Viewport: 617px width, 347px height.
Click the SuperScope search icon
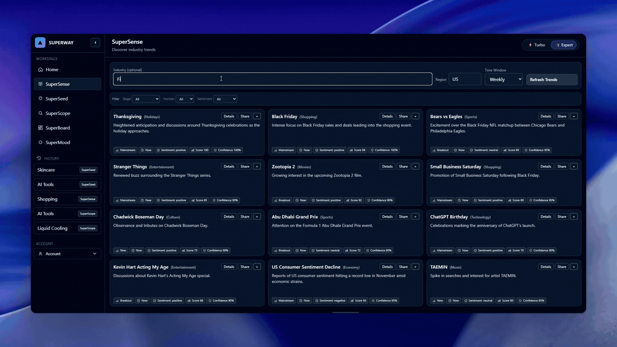pos(40,113)
